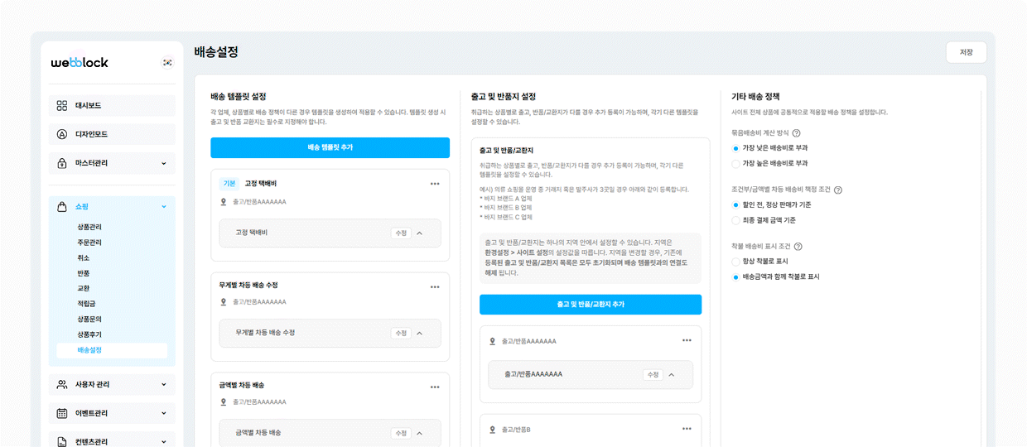1027x447 pixels.
Task: Click the 컨텐츠관리 document icon
Action: [62, 442]
